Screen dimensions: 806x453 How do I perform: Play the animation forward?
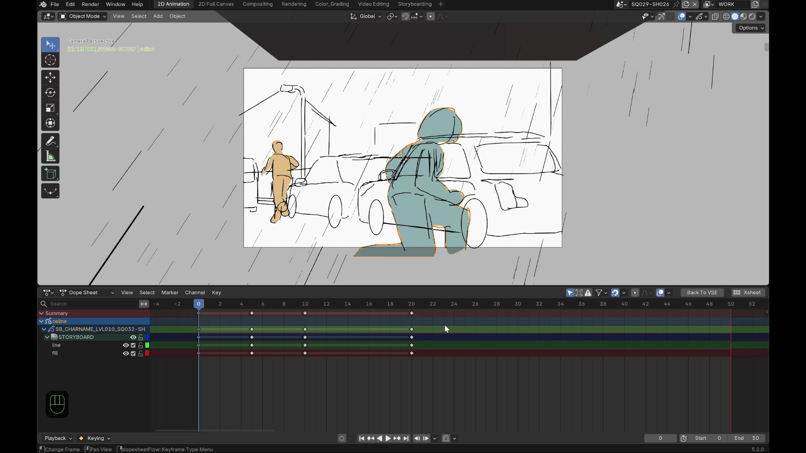click(x=388, y=438)
